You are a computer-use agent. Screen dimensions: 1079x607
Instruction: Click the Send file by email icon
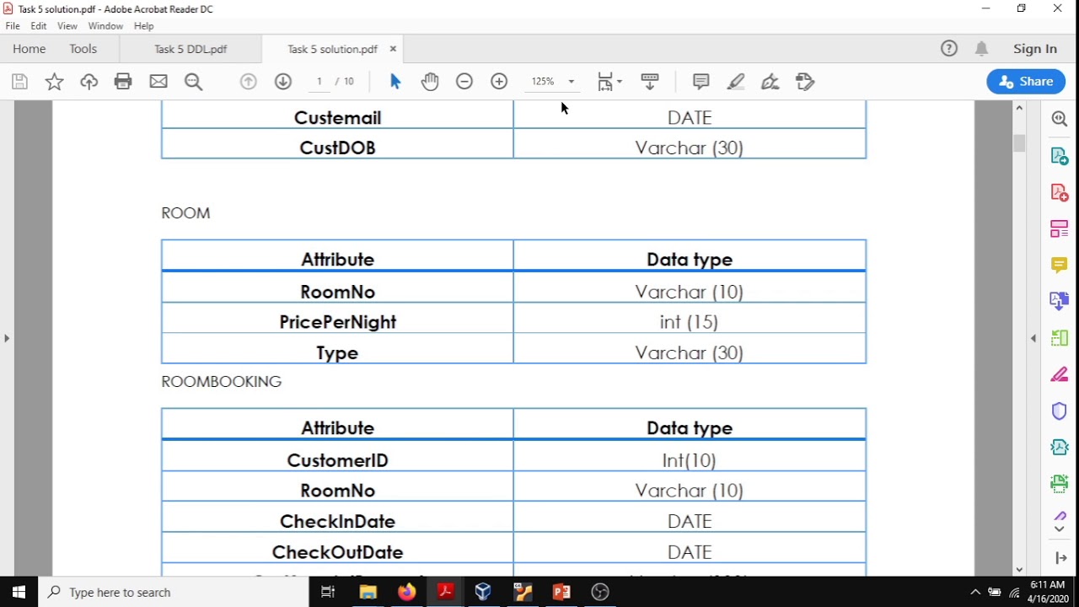tap(158, 82)
